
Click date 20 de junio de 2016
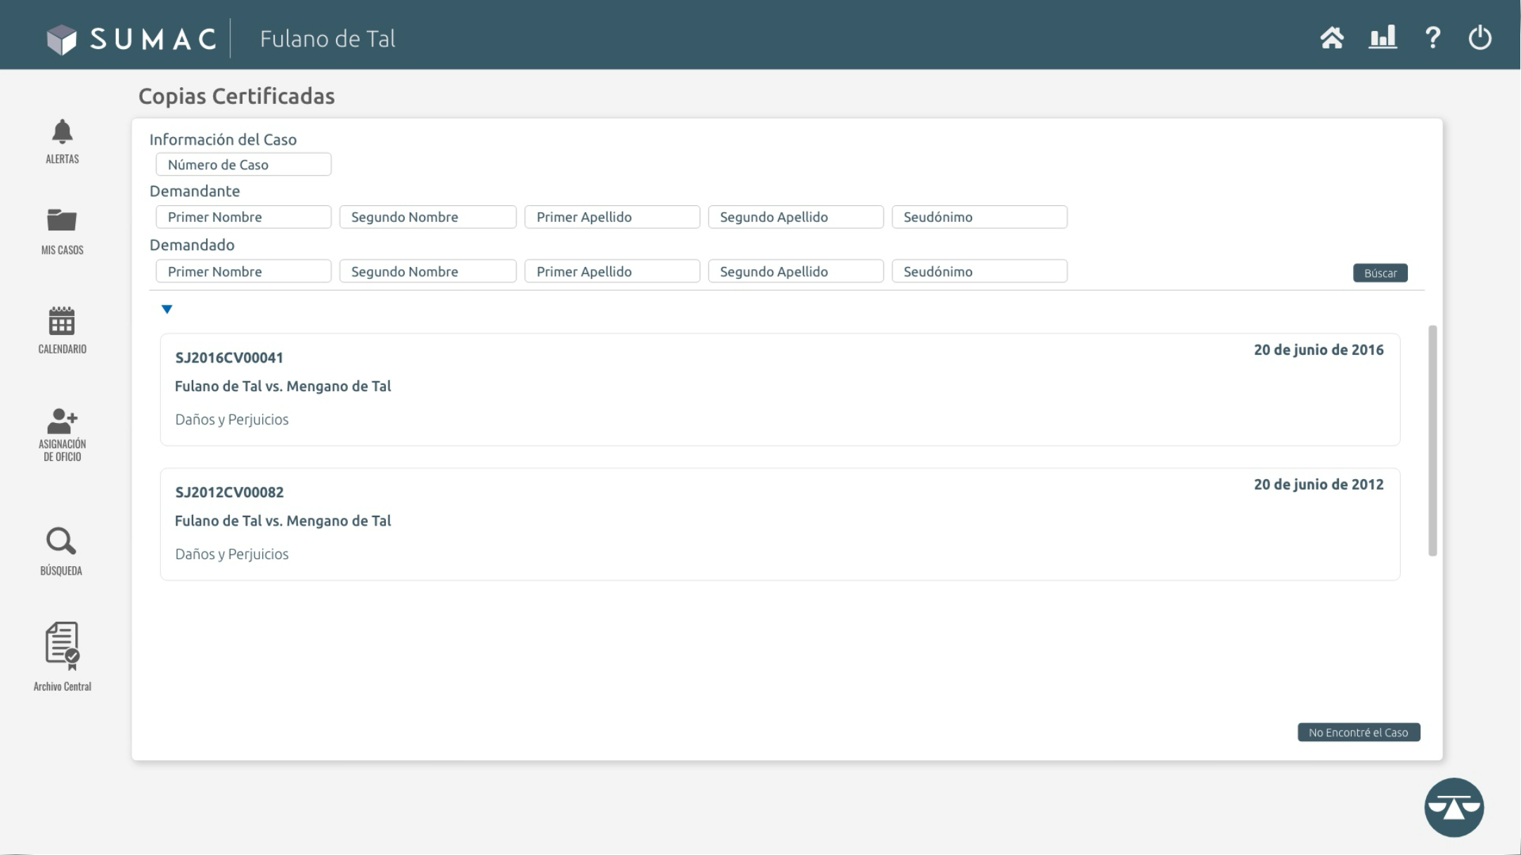1319,350
